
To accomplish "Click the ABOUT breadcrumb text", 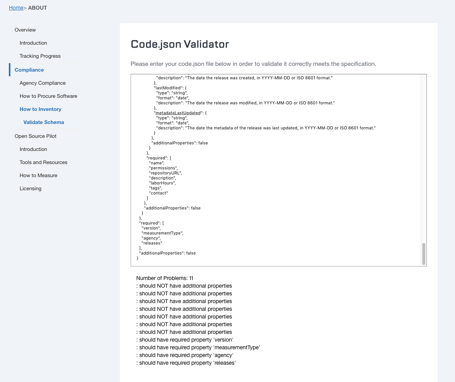I will (37, 8).
